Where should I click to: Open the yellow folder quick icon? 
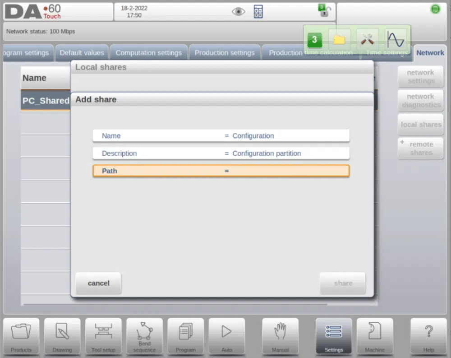pos(339,40)
